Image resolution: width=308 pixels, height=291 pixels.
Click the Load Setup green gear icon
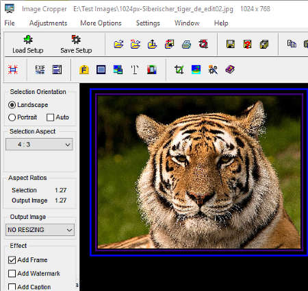[x=28, y=40]
